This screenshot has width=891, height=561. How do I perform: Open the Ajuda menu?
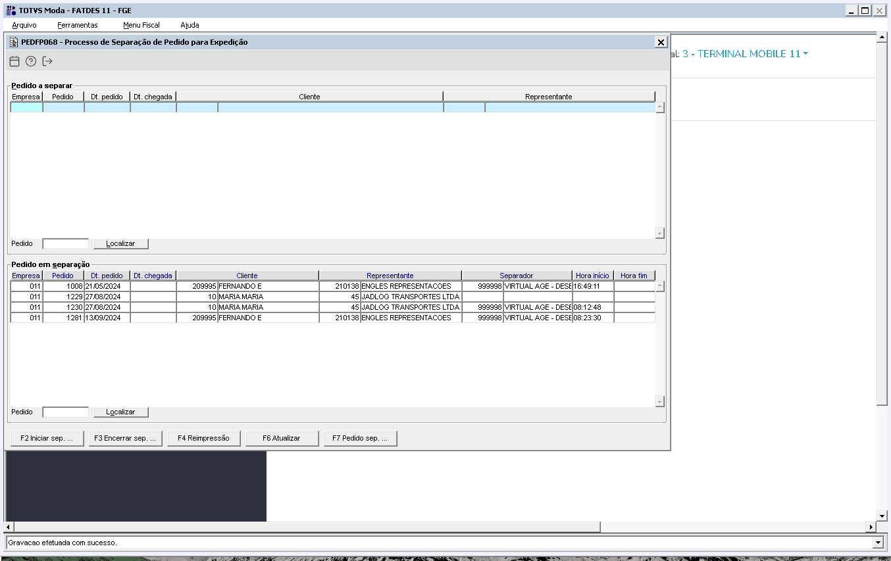tap(190, 25)
